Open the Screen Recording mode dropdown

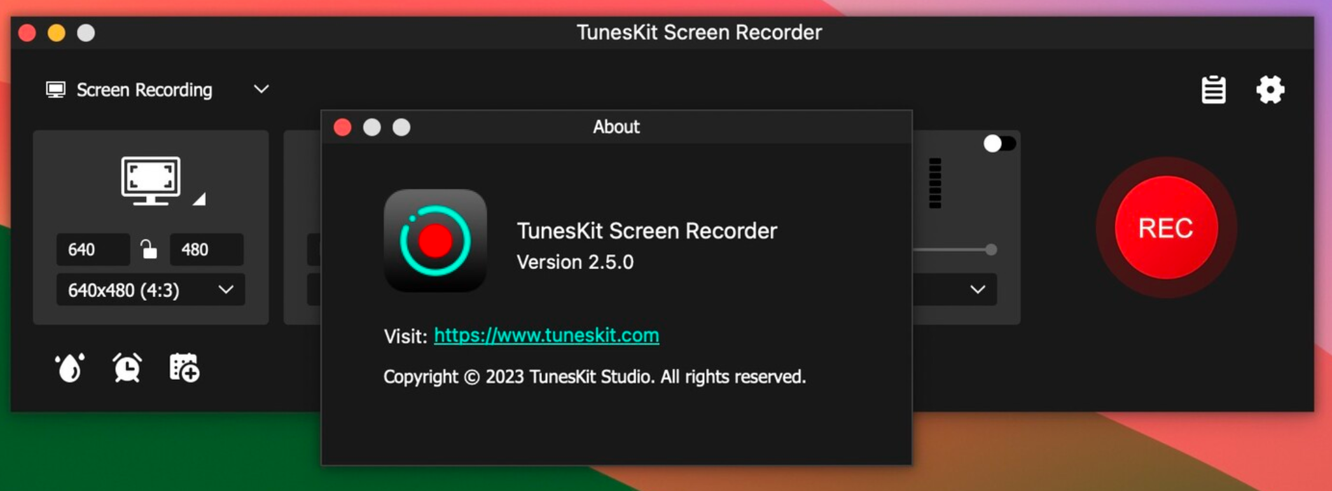tap(158, 90)
